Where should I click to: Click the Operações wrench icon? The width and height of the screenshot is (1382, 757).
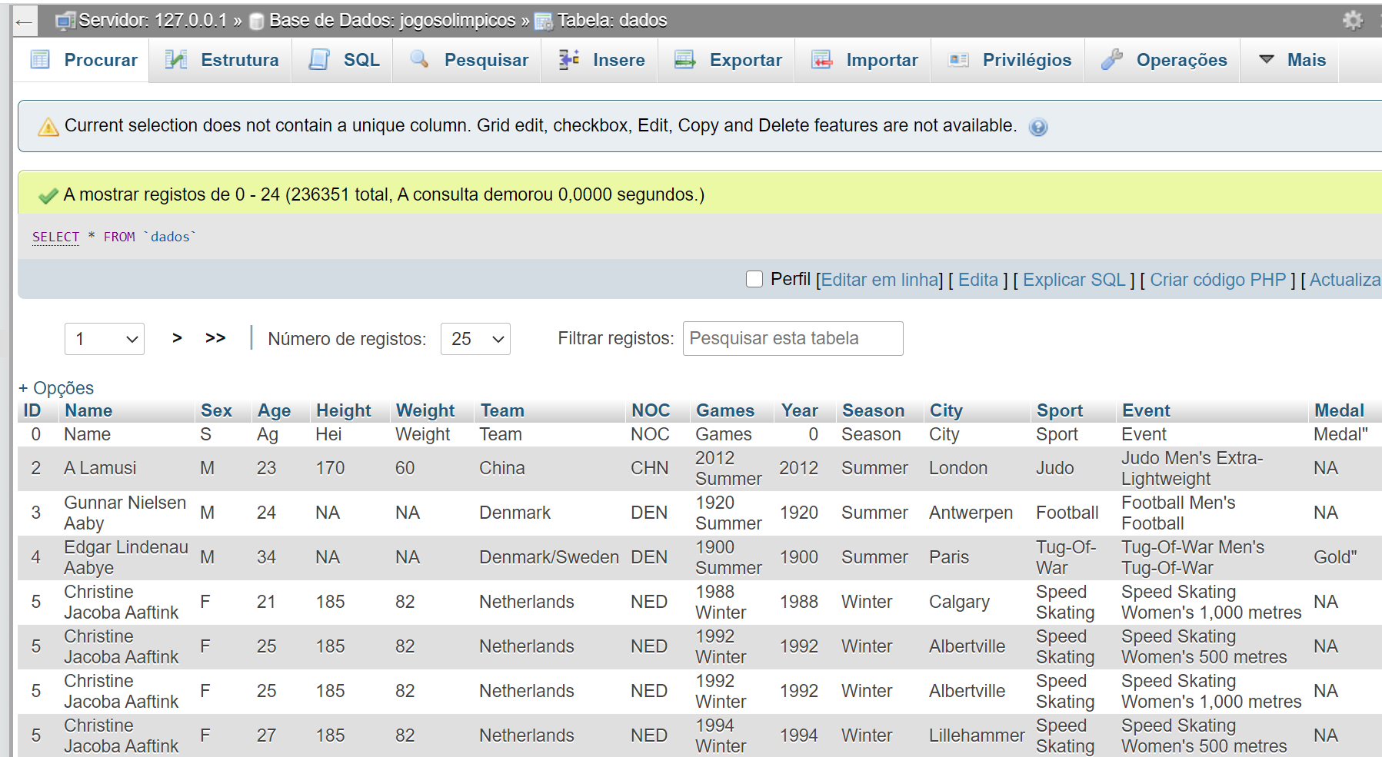[1111, 60]
